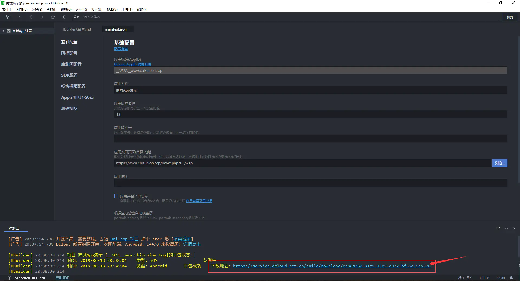This screenshot has width=520, height=281.
Task: Click the 应用名称 input field
Action: click(310, 90)
